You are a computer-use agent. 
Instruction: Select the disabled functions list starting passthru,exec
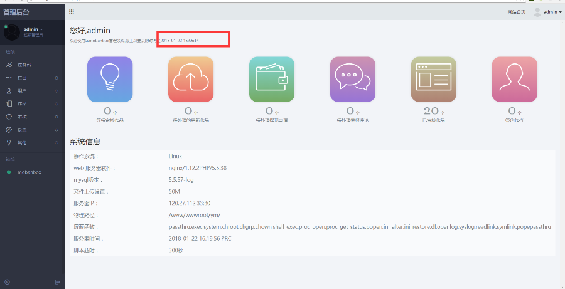pyautogui.click(x=360, y=227)
